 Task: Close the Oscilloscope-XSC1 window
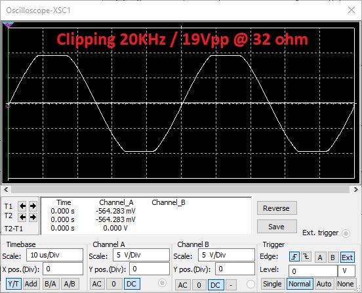pyautogui.click(x=352, y=10)
